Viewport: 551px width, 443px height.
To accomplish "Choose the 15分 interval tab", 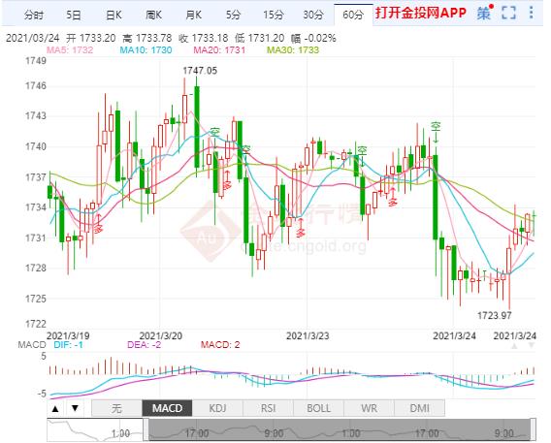I will [274, 16].
